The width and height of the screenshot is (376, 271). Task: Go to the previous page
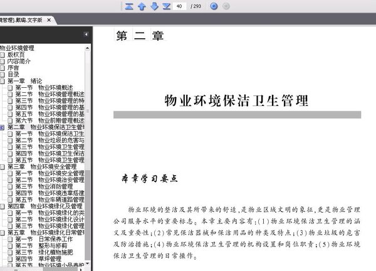click(x=142, y=6)
